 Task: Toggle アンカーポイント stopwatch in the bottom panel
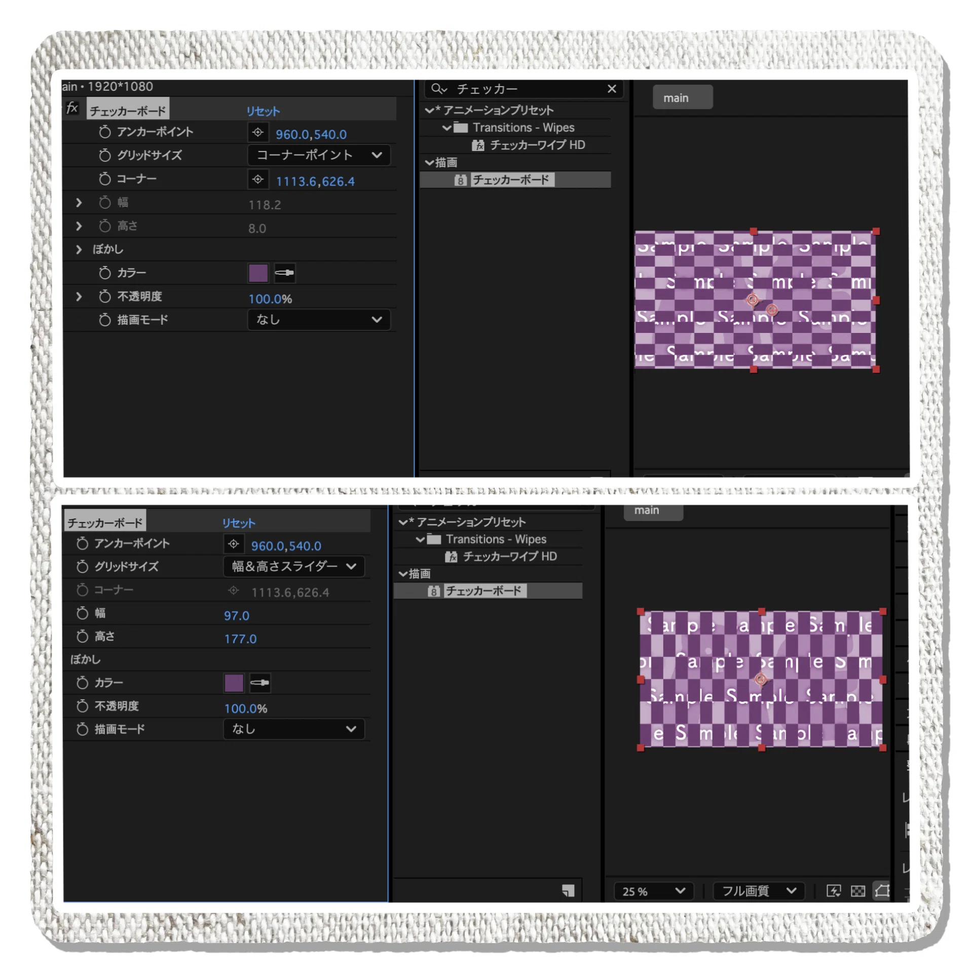(82, 543)
